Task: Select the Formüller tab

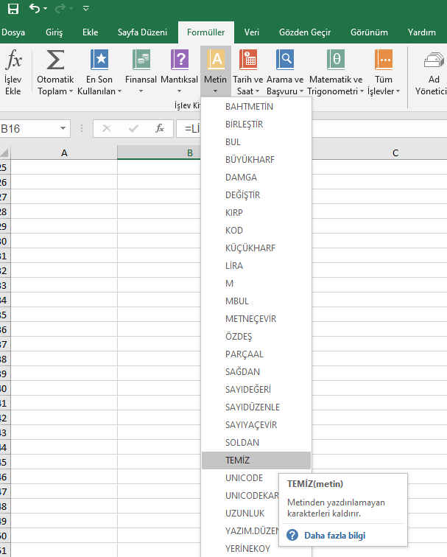Action: 206,32
